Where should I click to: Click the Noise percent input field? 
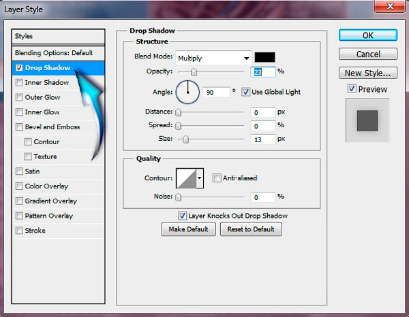coord(263,197)
